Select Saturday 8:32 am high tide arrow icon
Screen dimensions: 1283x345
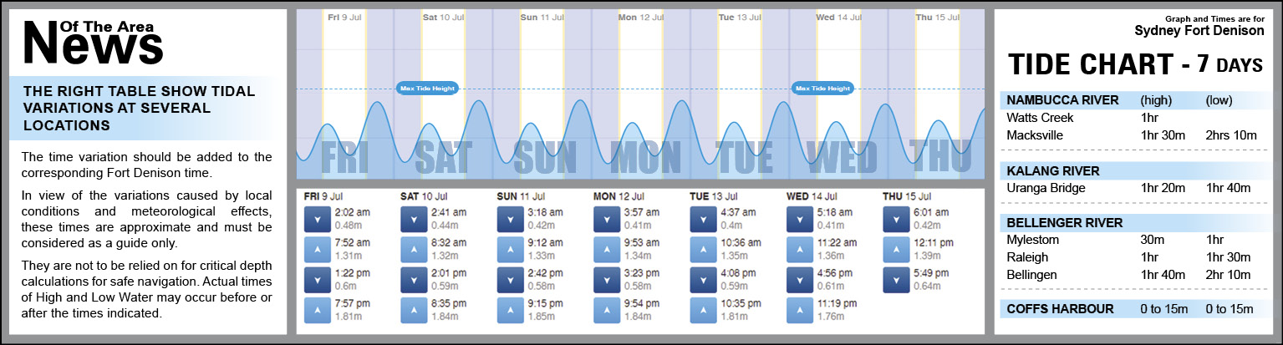[413, 249]
